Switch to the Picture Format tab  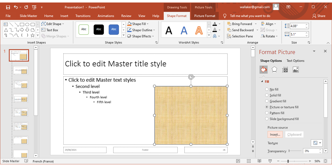[x=204, y=16]
